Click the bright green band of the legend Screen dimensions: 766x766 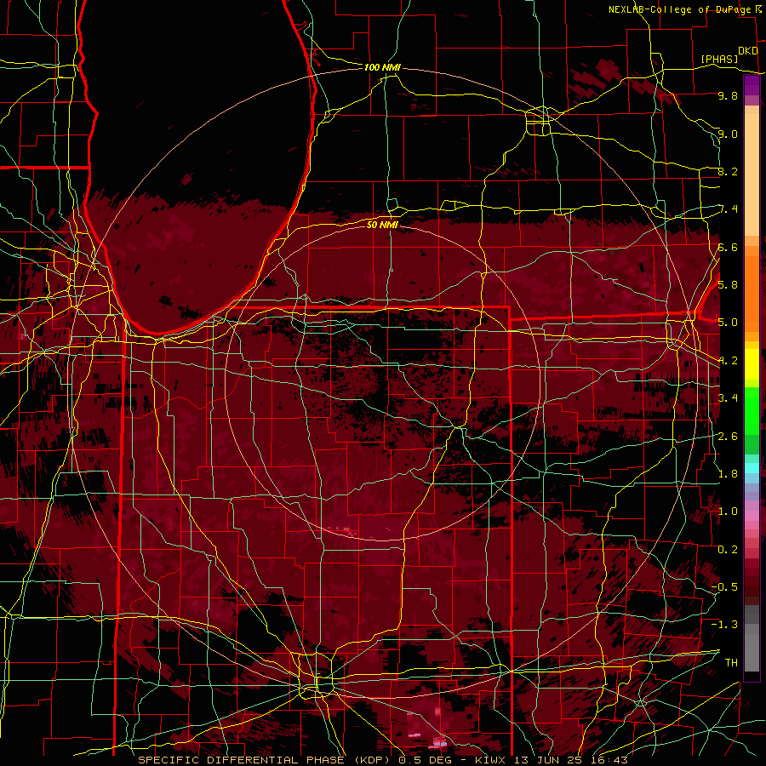[752, 410]
